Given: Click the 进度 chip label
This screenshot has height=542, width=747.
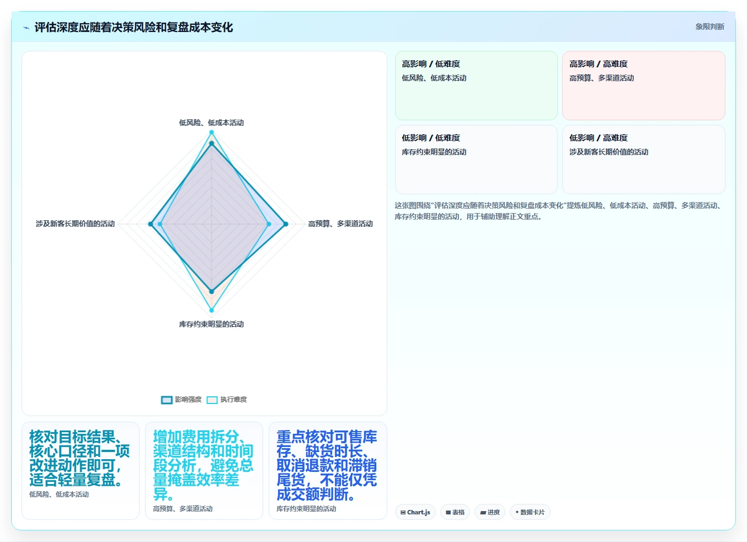Looking at the screenshot, I should tap(494, 513).
